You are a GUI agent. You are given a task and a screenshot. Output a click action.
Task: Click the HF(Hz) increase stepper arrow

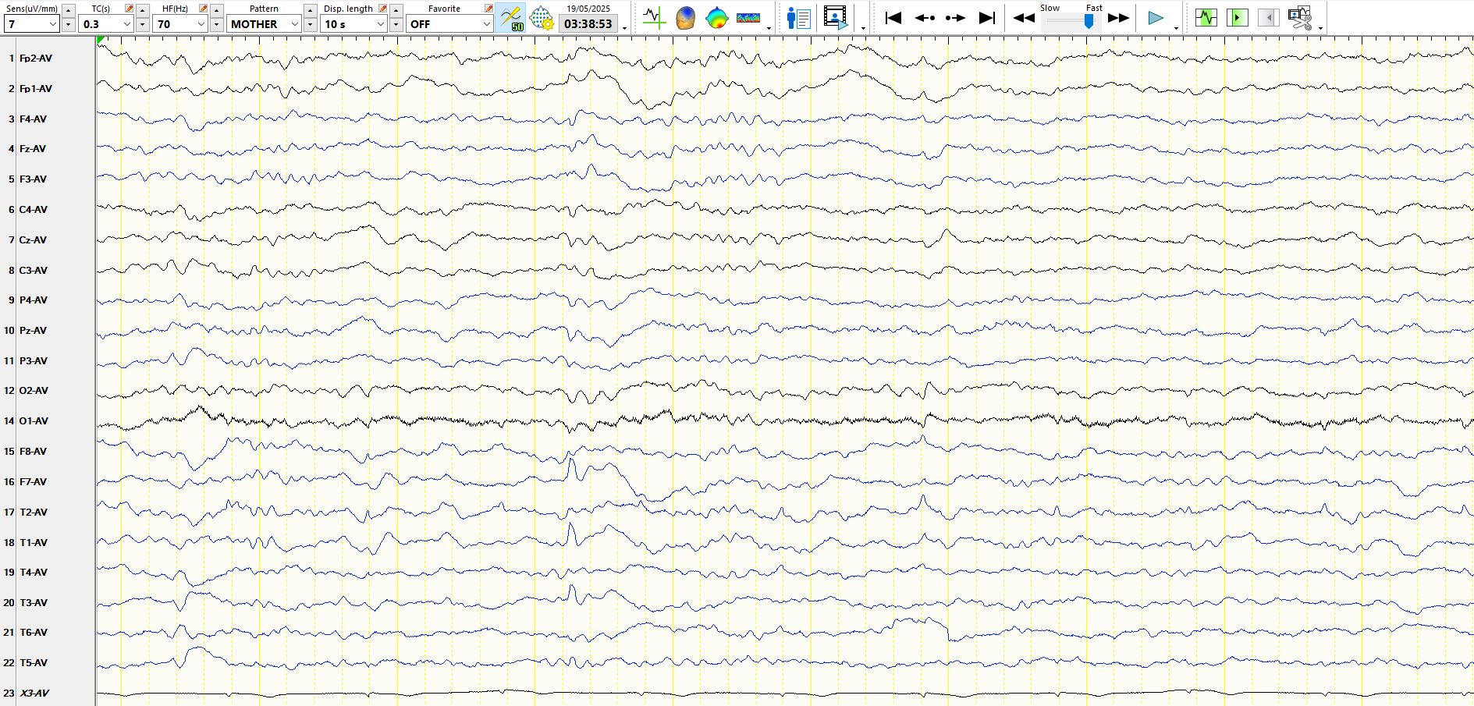pyautogui.click(x=217, y=10)
